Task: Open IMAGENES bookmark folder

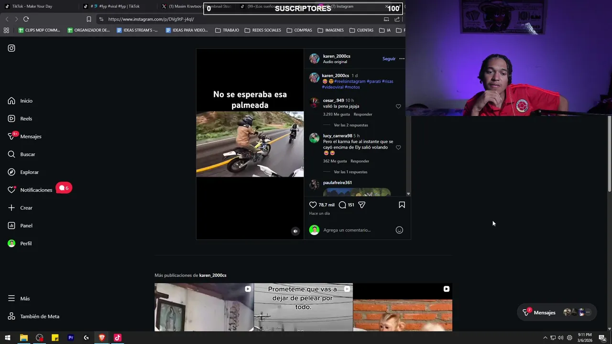Action: point(331,30)
